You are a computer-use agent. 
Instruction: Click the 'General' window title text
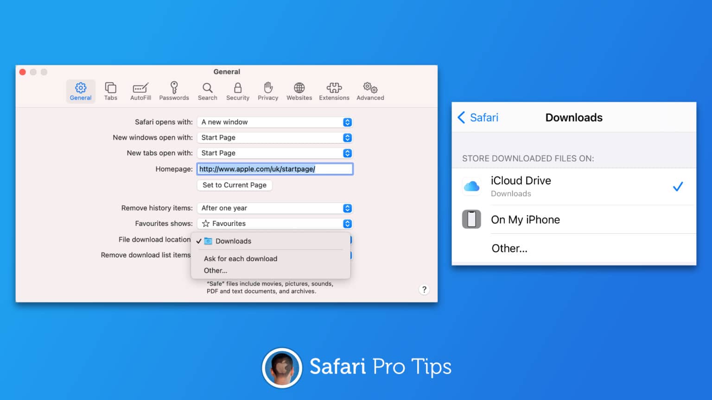(x=227, y=72)
